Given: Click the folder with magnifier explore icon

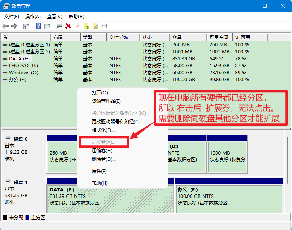Looking at the screenshot, I should pyautogui.click(x=95, y=26).
